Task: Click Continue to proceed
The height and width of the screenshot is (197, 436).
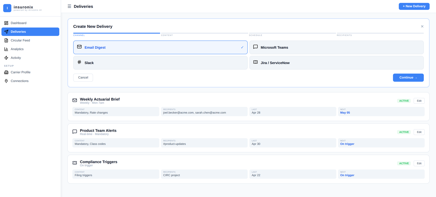Action: tap(408, 78)
